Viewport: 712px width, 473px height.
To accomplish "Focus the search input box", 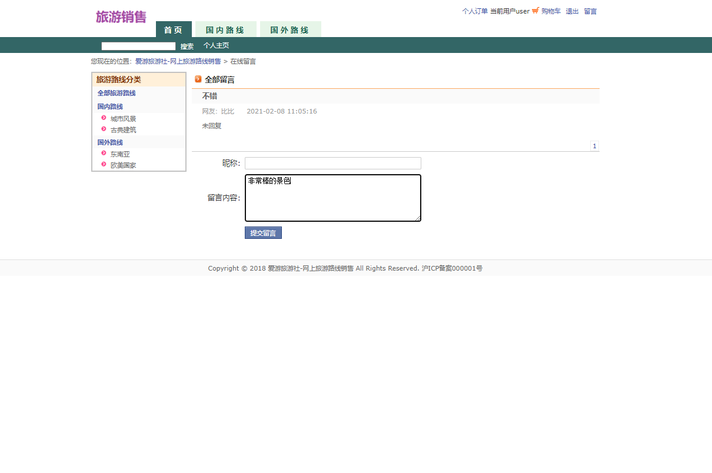I will 138,46.
